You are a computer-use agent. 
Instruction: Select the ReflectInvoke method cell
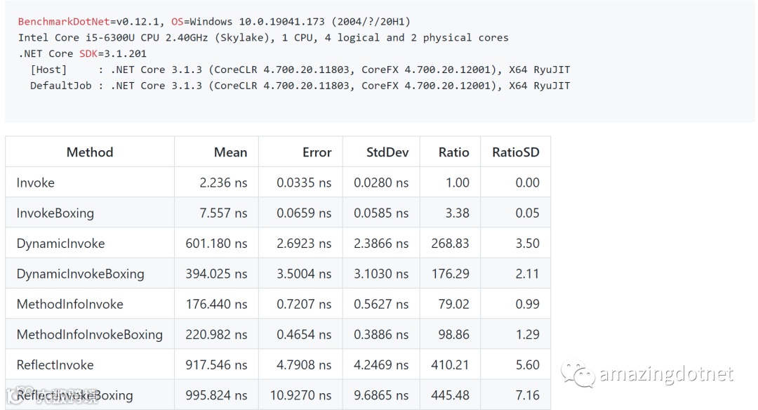tap(55, 365)
